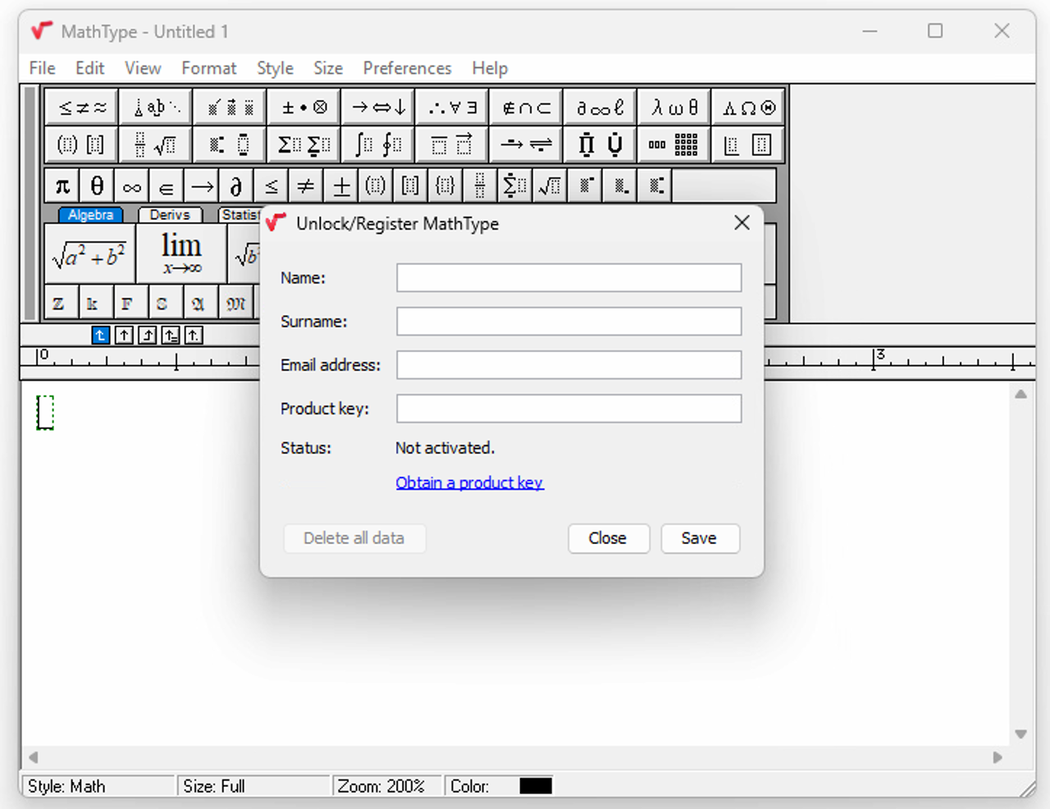Insert the lim x→∞ expression
Screen dimensions: 1050x809
[180, 254]
